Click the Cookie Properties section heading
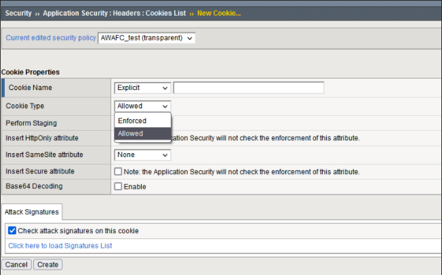 point(31,72)
